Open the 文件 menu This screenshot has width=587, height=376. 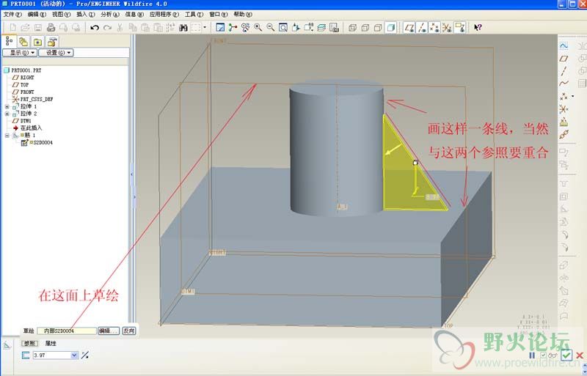[12, 14]
